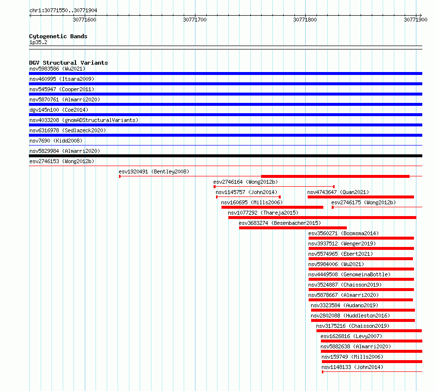Viewport: 436px width, 391px height.
Task: Open esv3560271 (Boomsma2014) label
Action: click(x=343, y=233)
